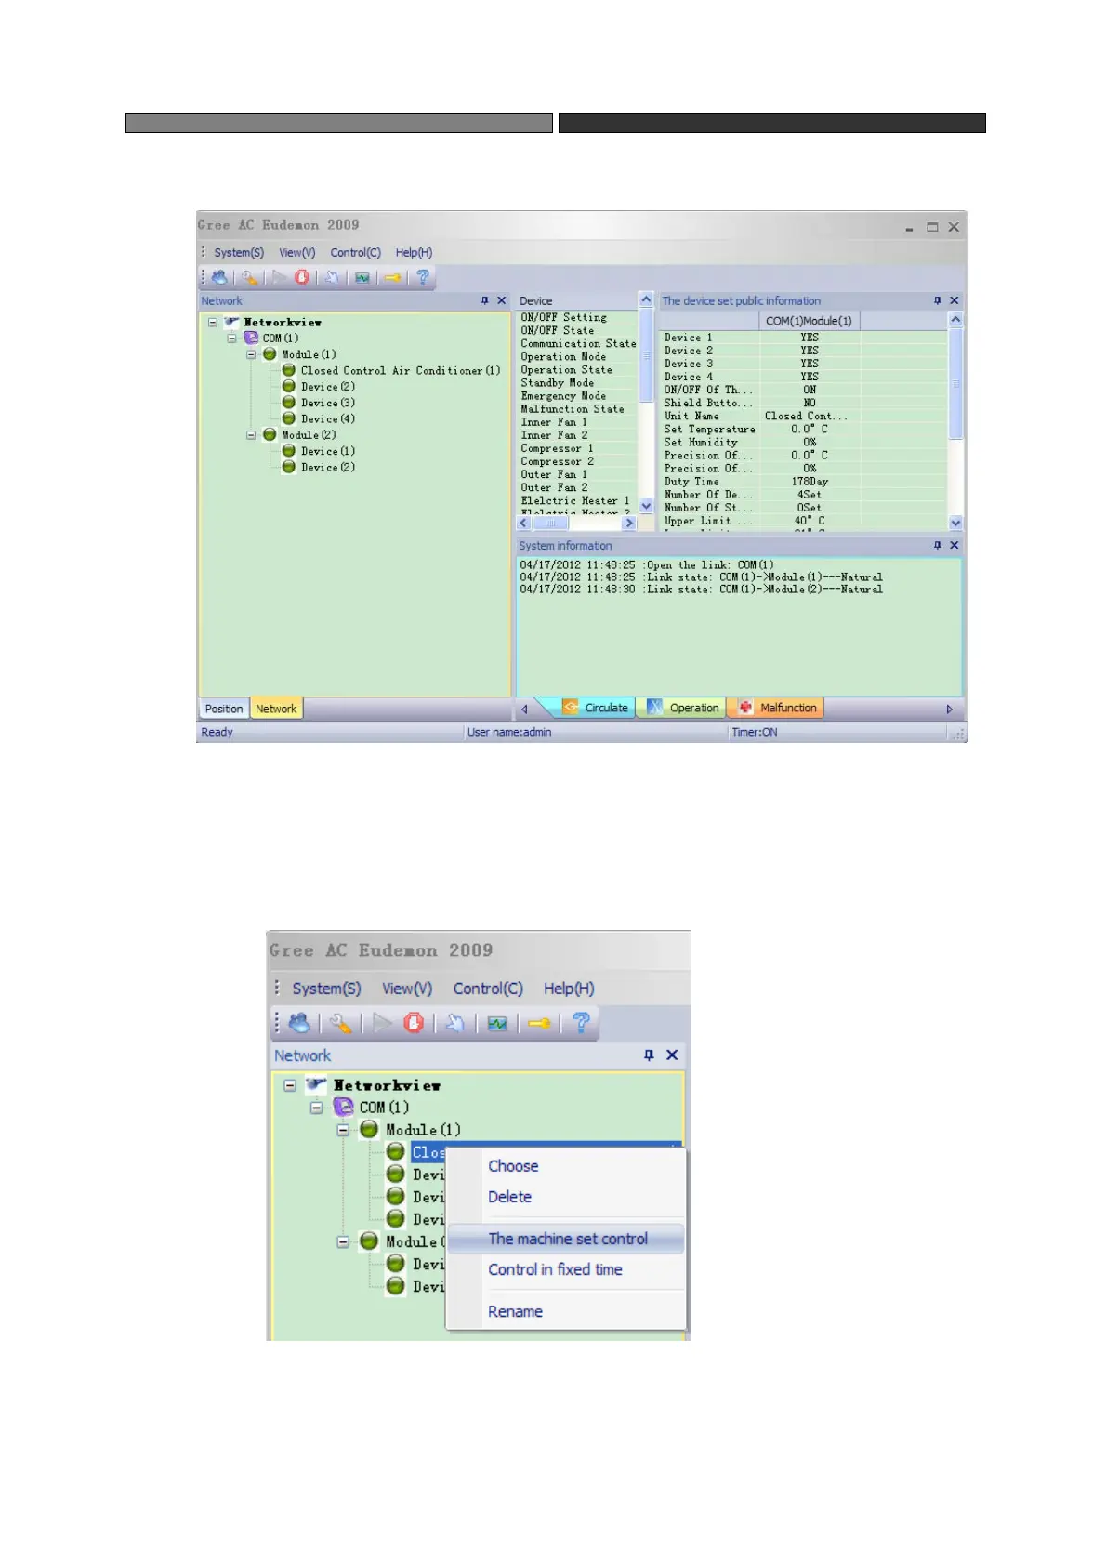
Task: Click the pointing hand icon in lower screenshot toolbar
Action: [454, 1023]
